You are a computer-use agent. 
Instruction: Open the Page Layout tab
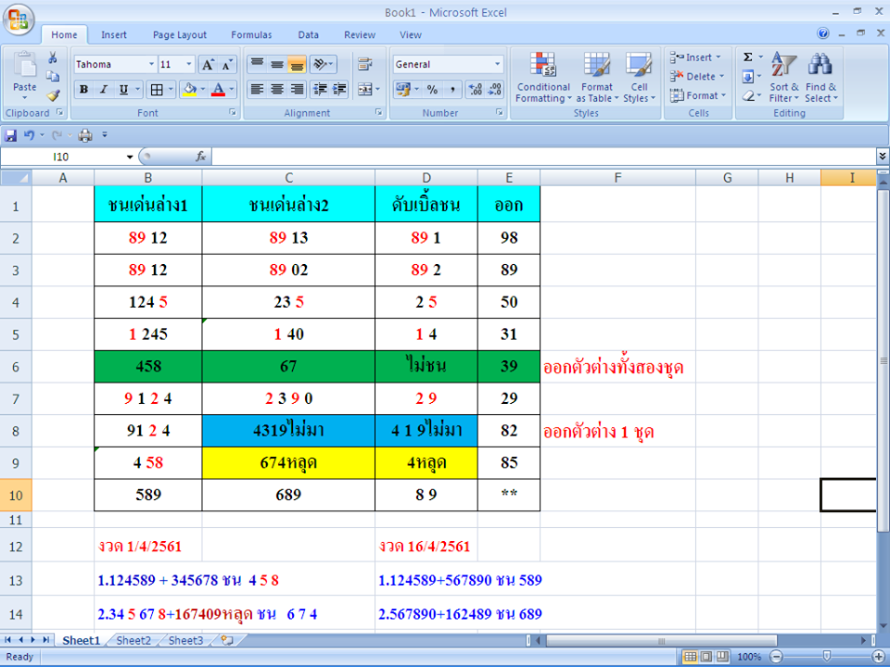pyautogui.click(x=179, y=34)
